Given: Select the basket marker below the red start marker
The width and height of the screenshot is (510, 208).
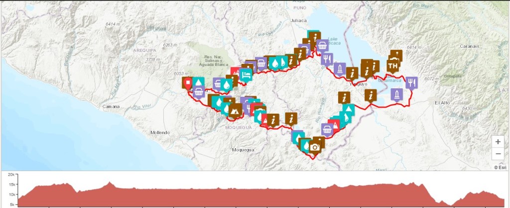Looking at the screenshot, I should (x=198, y=91).
